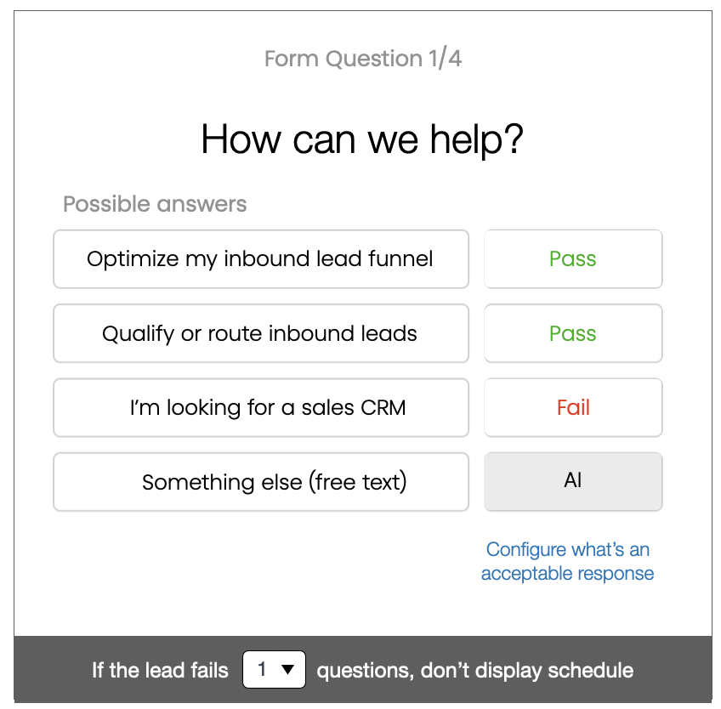The image size is (721, 709).
Task: Edit the 'Qualify or route inbound leads' answer
Action: pos(261,333)
